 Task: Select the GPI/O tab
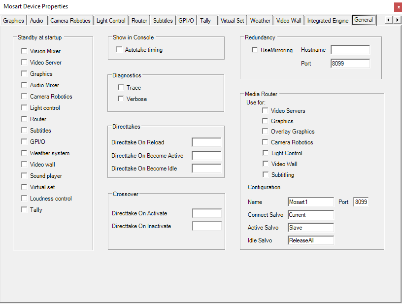click(186, 21)
